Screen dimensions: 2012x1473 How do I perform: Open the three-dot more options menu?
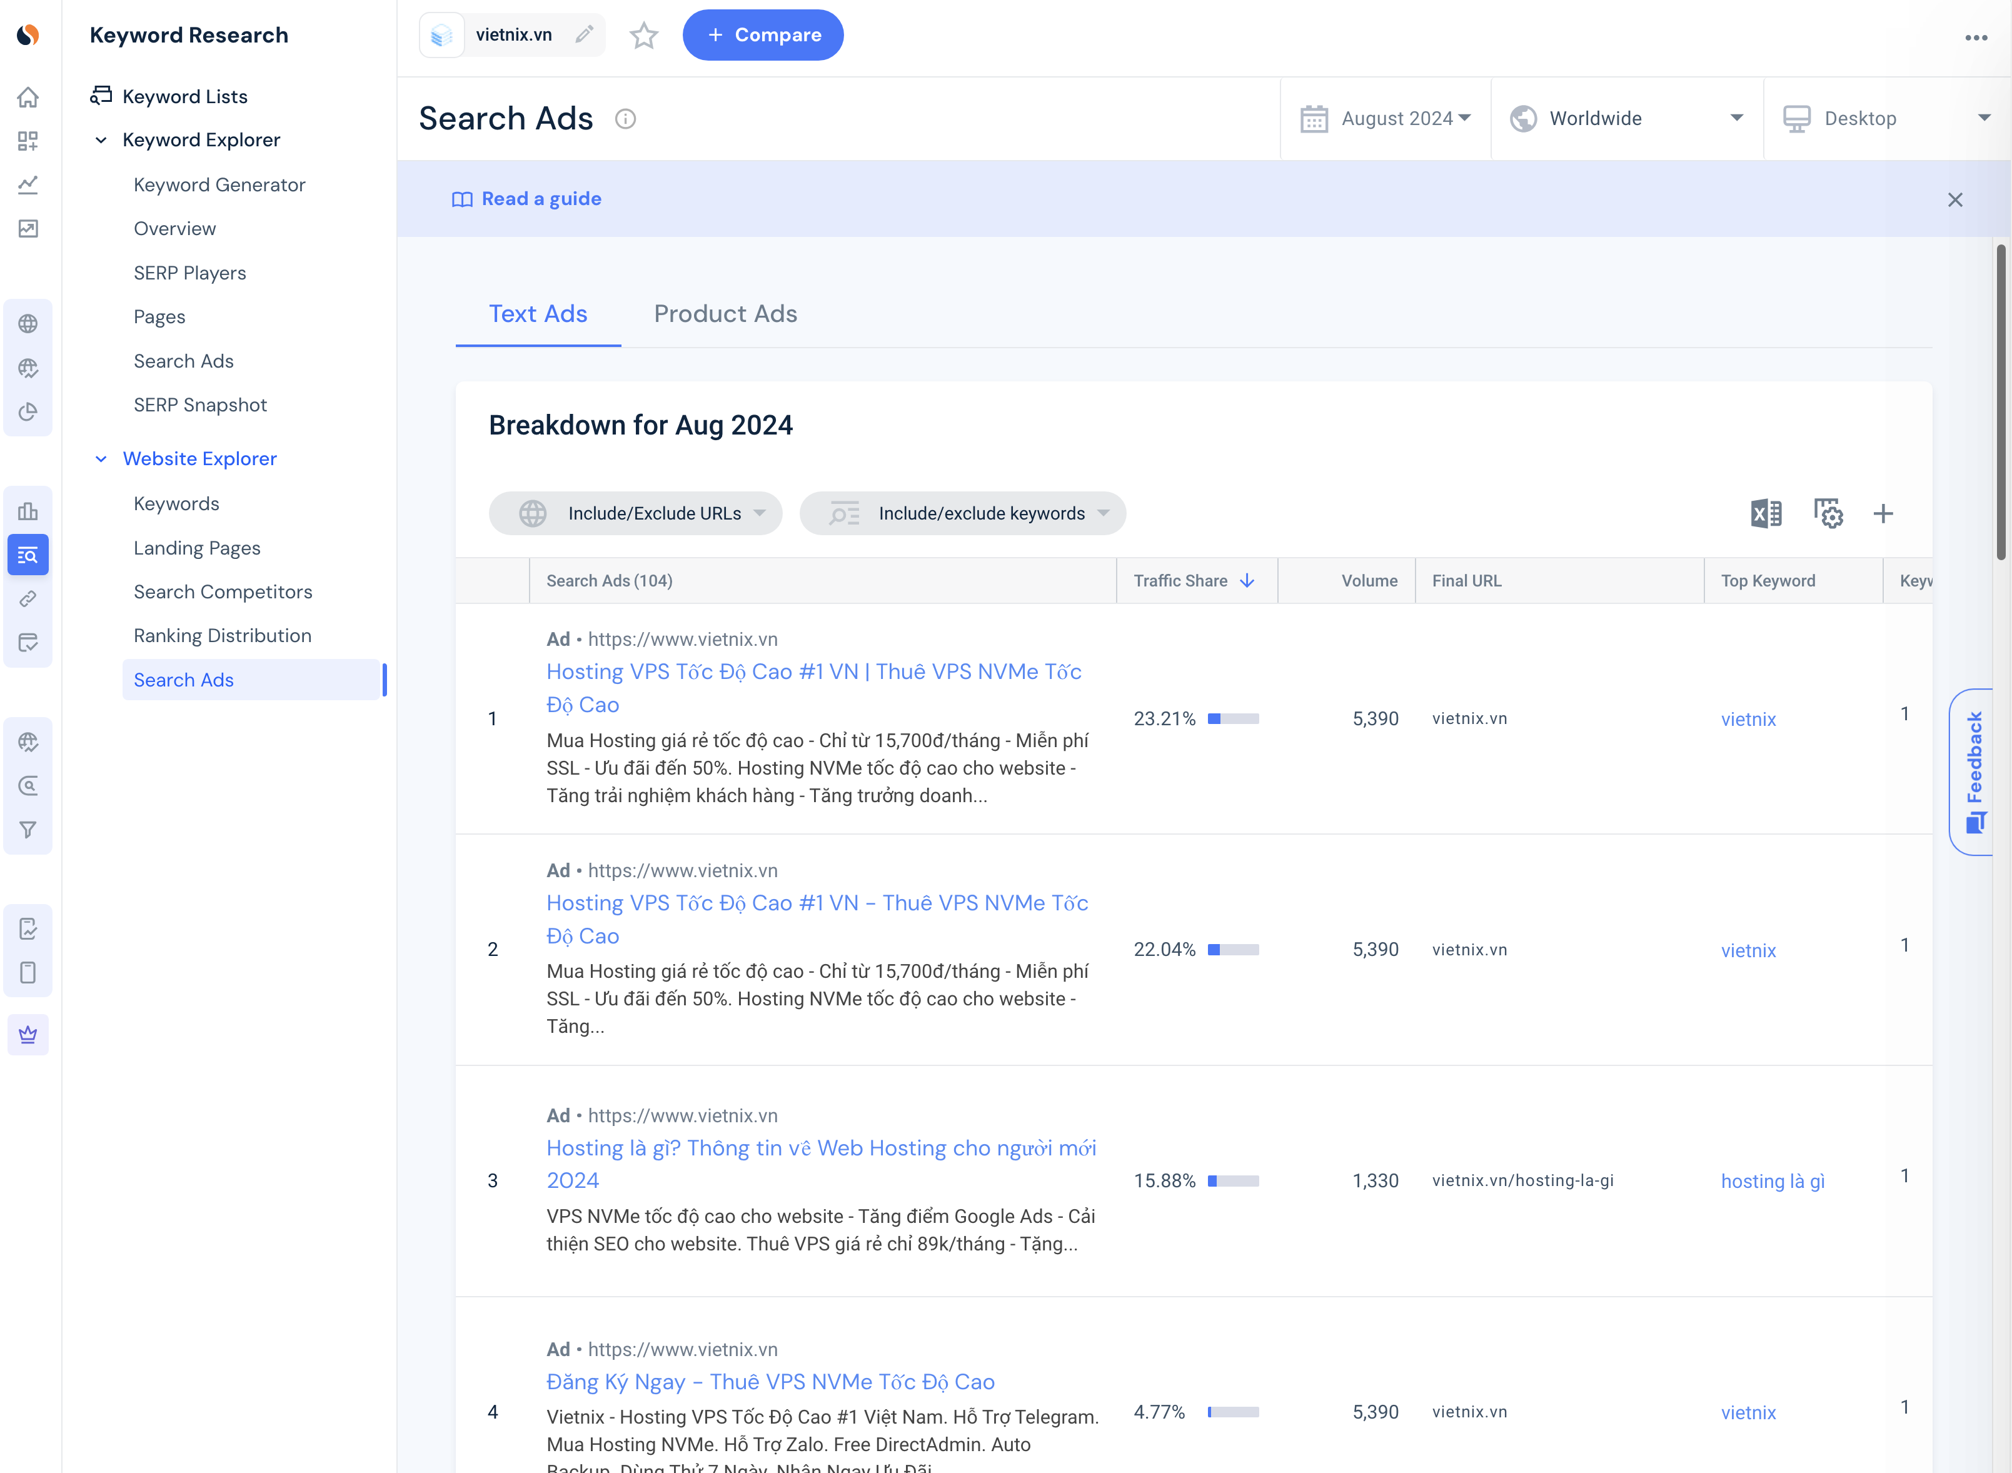click(x=1976, y=38)
